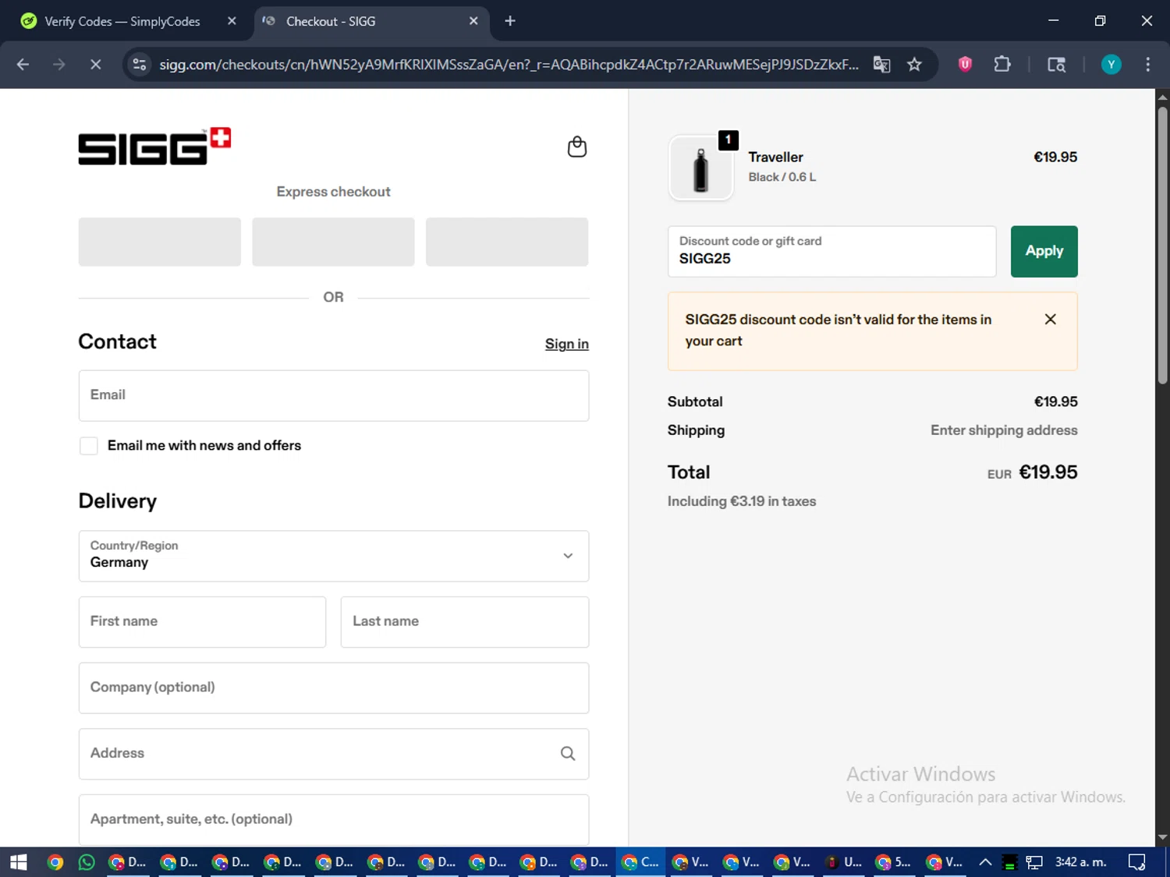The height and width of the screenshot is (877, 1170).
Task: Open the translate page icon
Action: click(881, 65)
